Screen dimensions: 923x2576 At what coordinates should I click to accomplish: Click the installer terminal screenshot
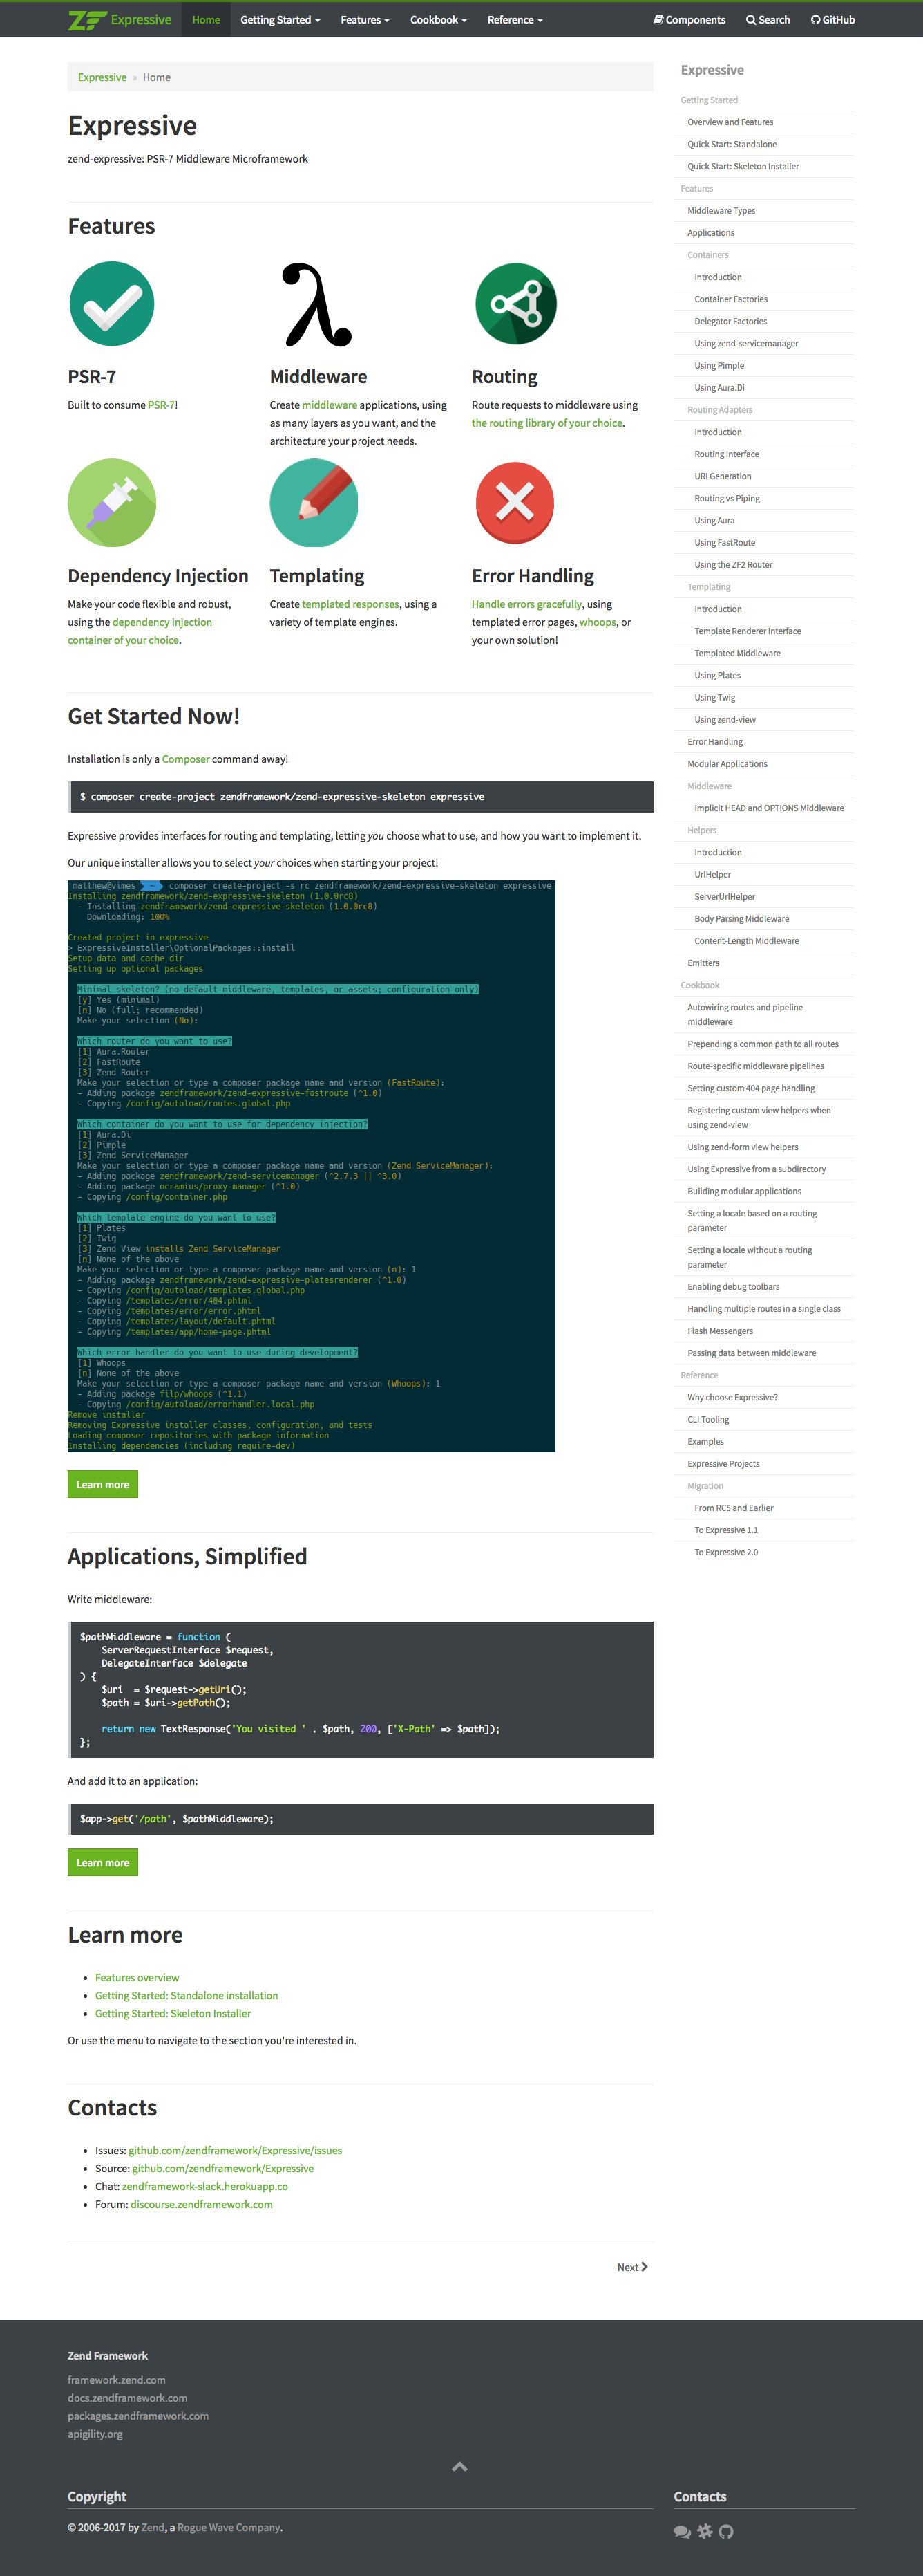click(312, 1165)
